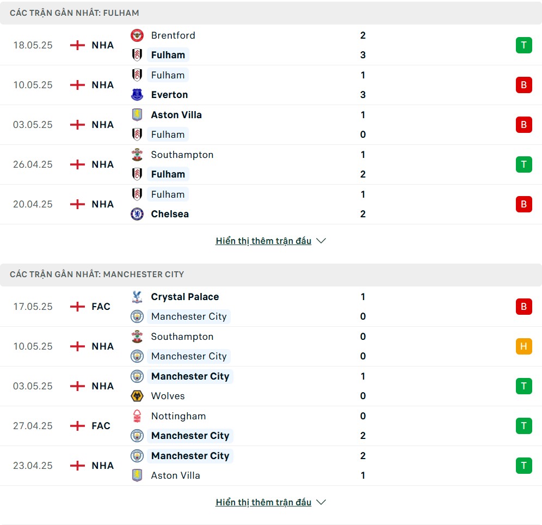Click the Chelsea club crest
Image resolution: width=542 pixels, height=525 pixels.
coord(137,214)
